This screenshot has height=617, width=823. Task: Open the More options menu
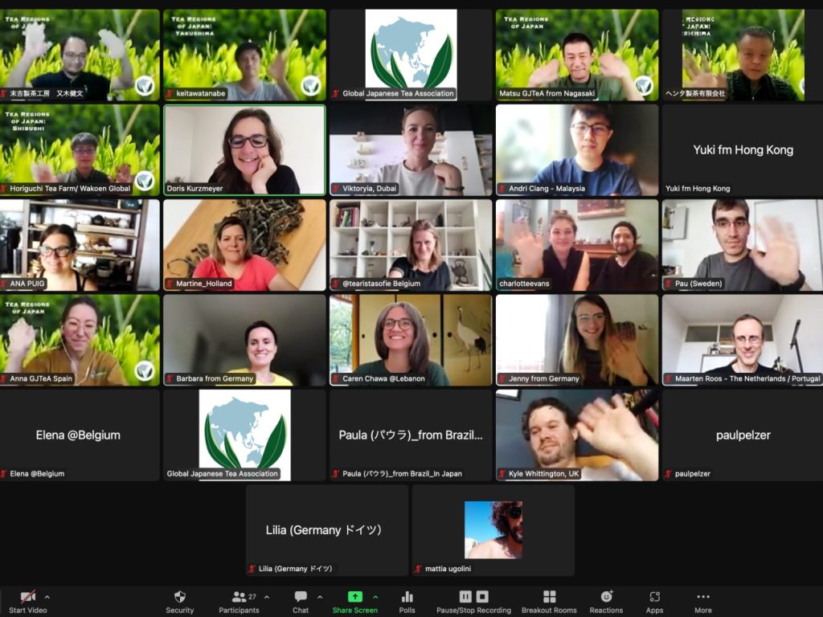pyautogui.click(x=703, y=597)
